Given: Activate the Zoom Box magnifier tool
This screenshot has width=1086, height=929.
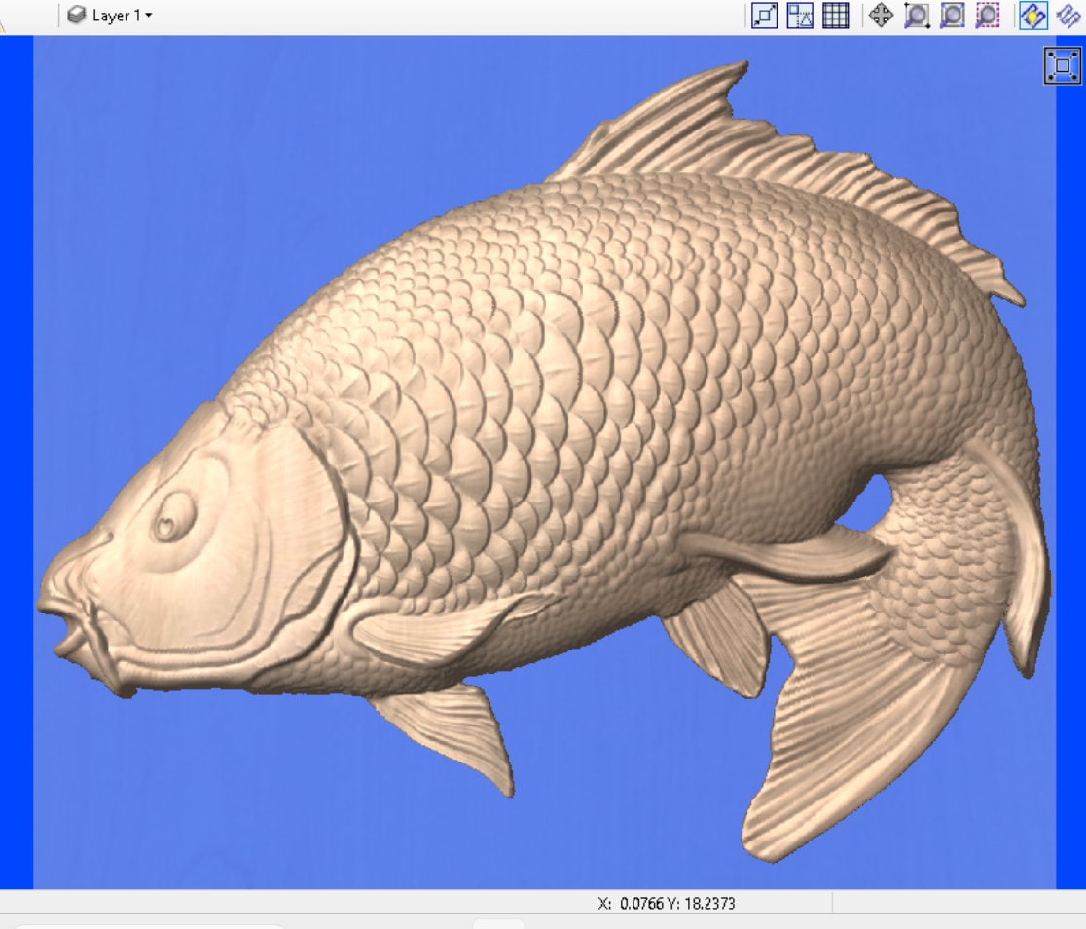Looking at the screenshot, I should pos(916,16).
